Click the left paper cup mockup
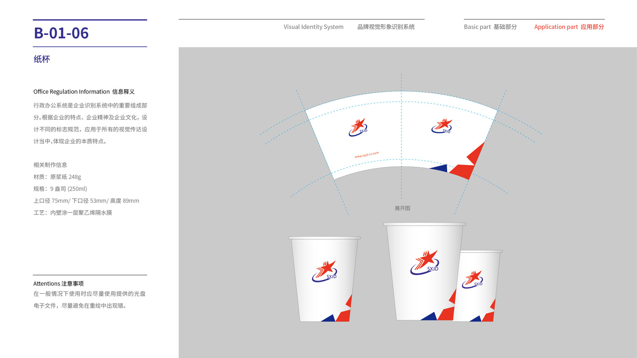The height and width of the screenshot is (358, 637). [x=325, y=279]
